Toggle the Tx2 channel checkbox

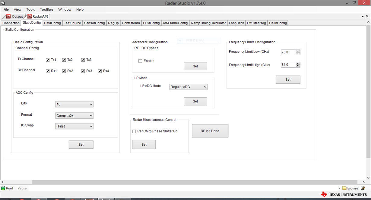[64, 60]
